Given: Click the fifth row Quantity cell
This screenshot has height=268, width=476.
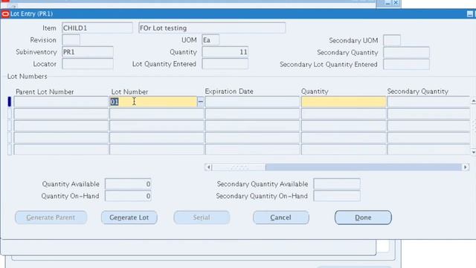Looking at the screenshot, I should (344, 149).
